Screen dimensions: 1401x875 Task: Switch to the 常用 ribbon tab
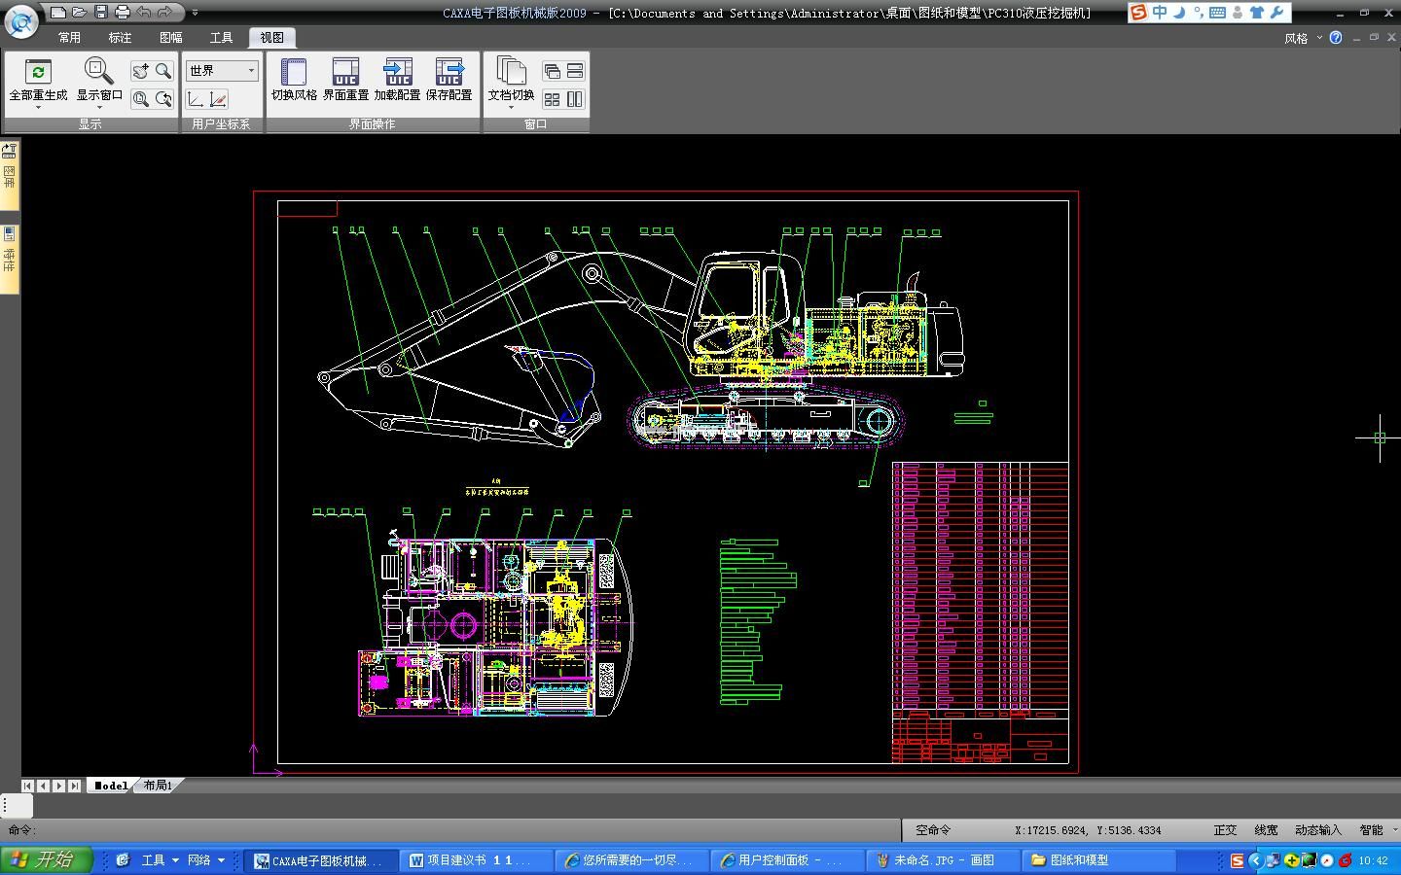(69, 38)
